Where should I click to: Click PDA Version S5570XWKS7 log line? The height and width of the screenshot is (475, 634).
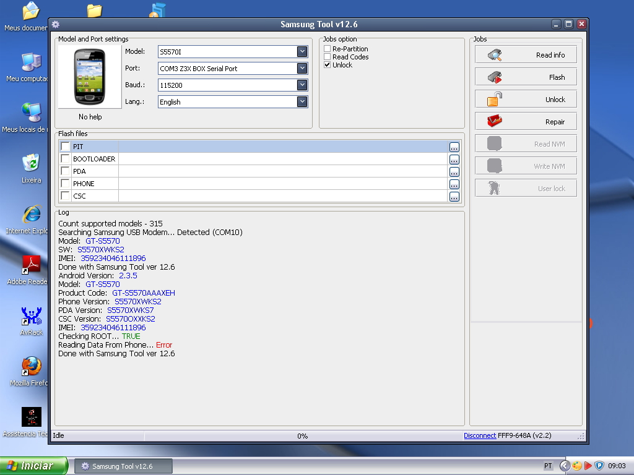(x=106, y=310)
